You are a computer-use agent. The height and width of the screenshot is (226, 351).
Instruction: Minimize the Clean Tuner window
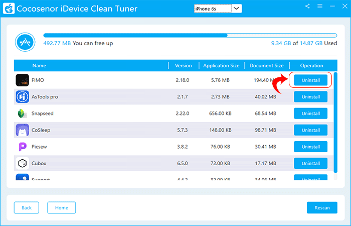[332, 6]
